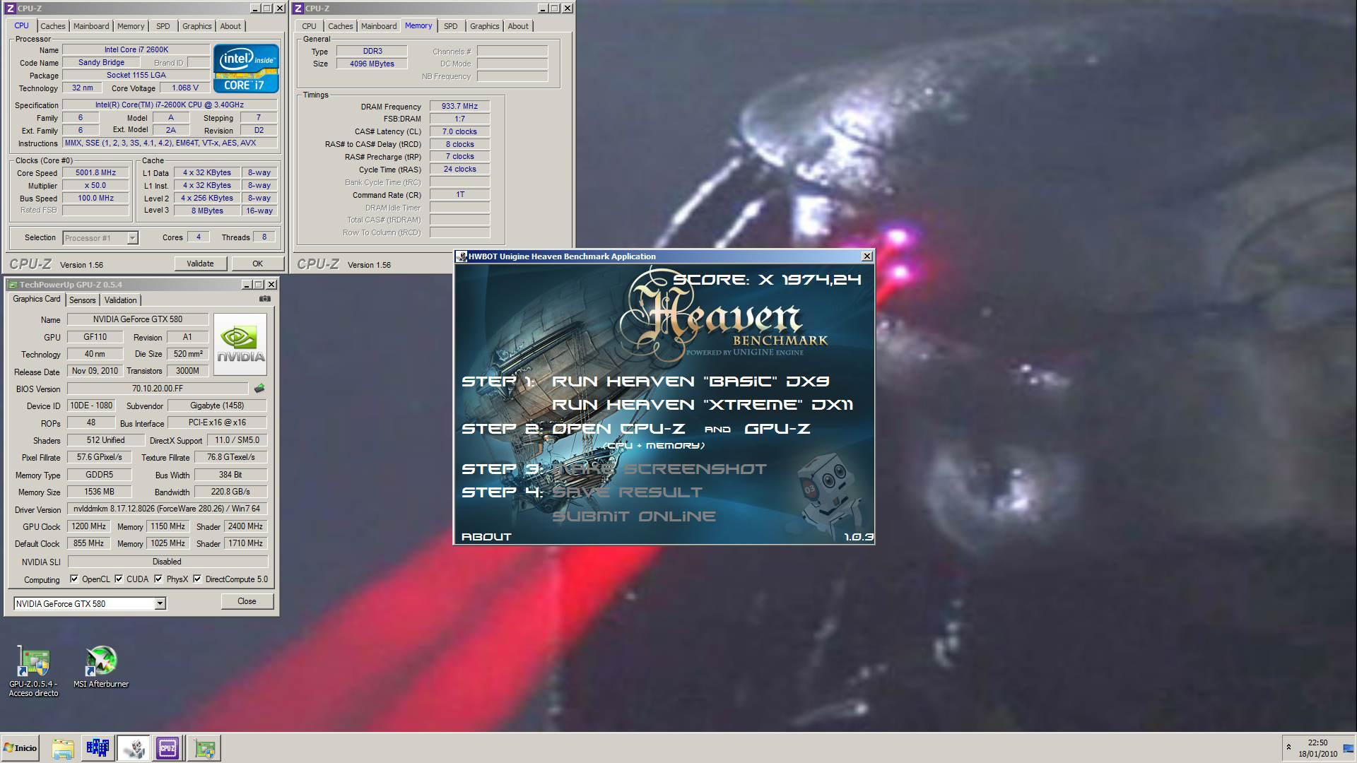Click the BIOS save chip icon in GPU-Z
The height and width of the screenshot is (763, 1357).
(x=259, y=389)
